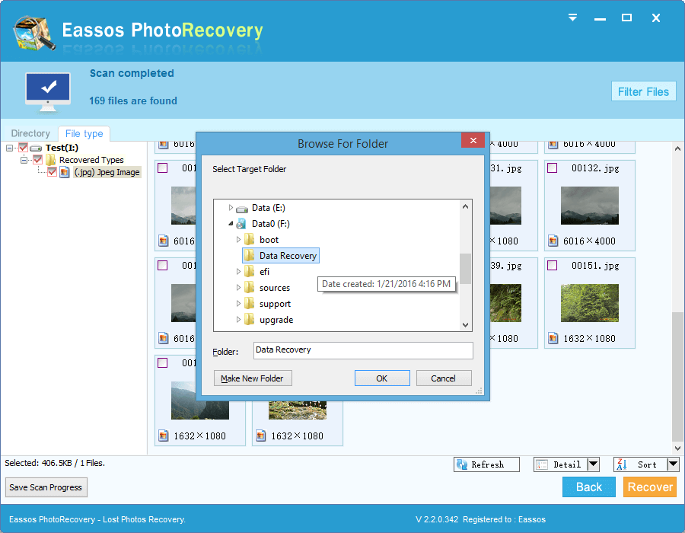Click the Data (E:) drive icon
The width and height of the screenshot is (685, 533).
pos(242,209)
